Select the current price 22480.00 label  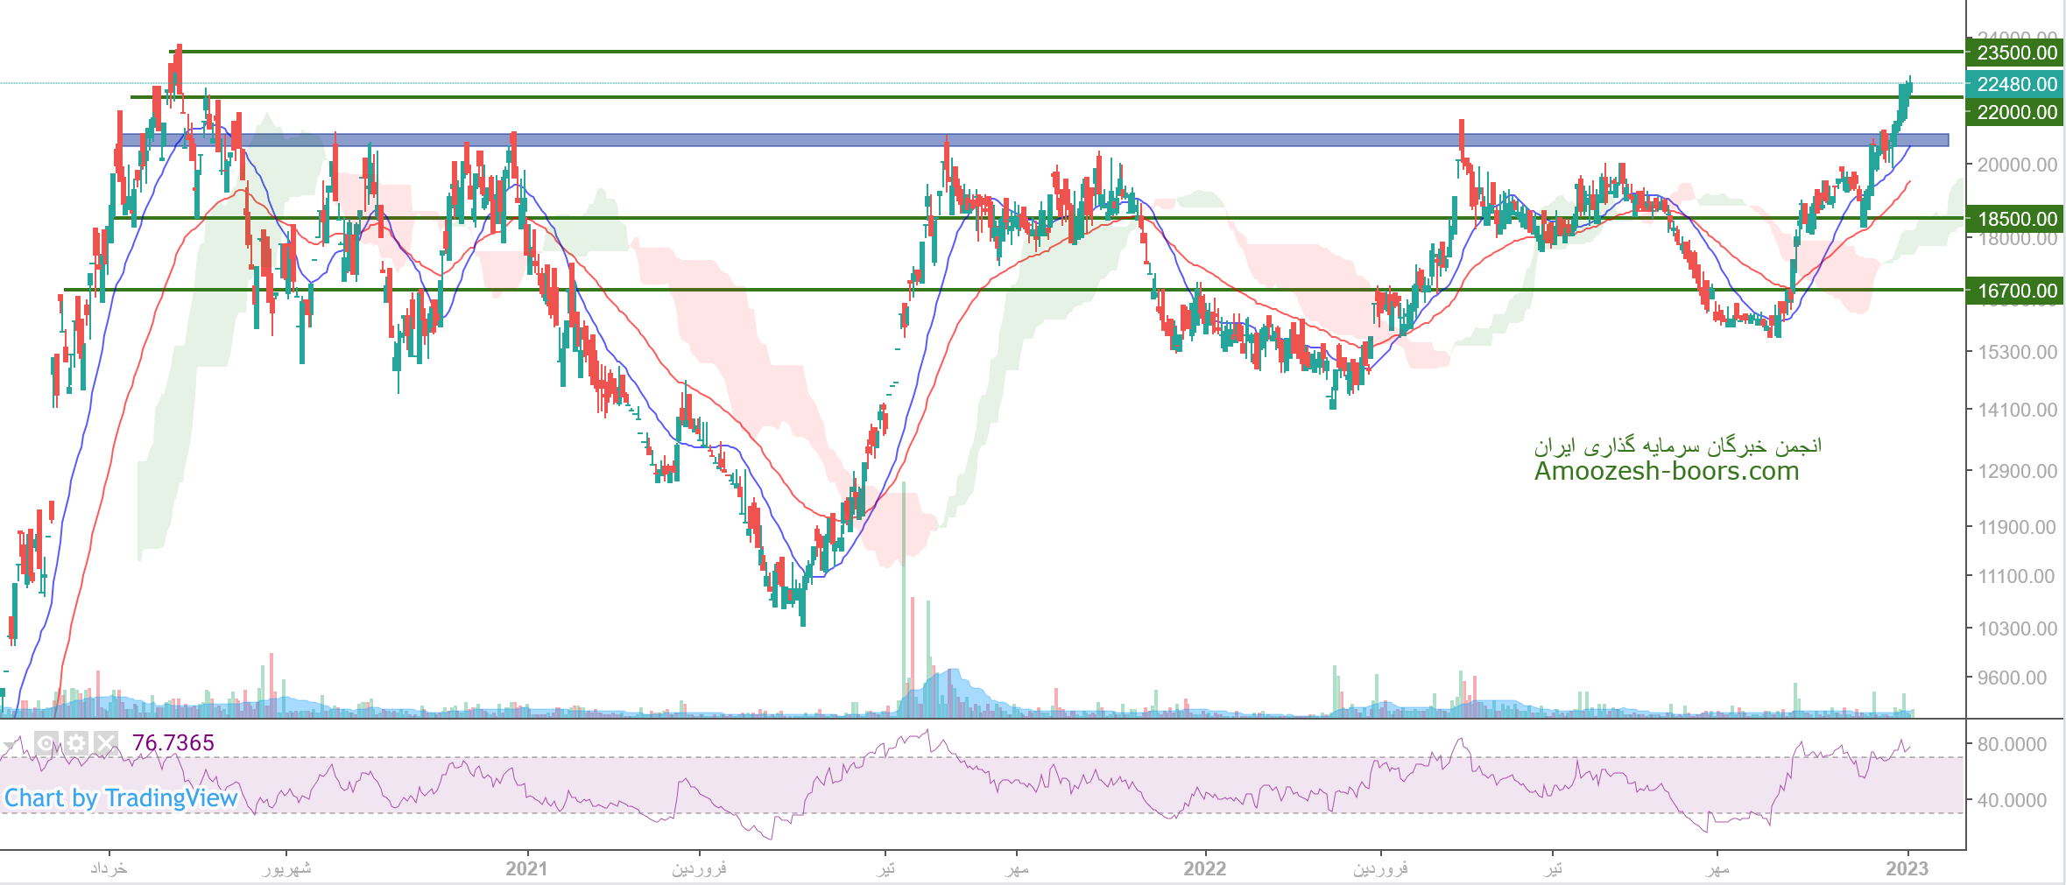(x=2016, y=84)
